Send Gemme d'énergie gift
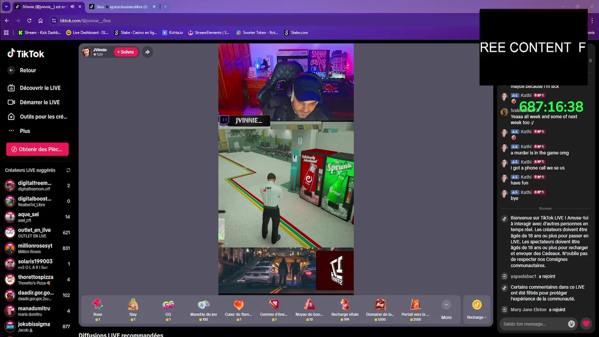Image resolution: width=599 pixels, height=337 pixels. point(274,310)
